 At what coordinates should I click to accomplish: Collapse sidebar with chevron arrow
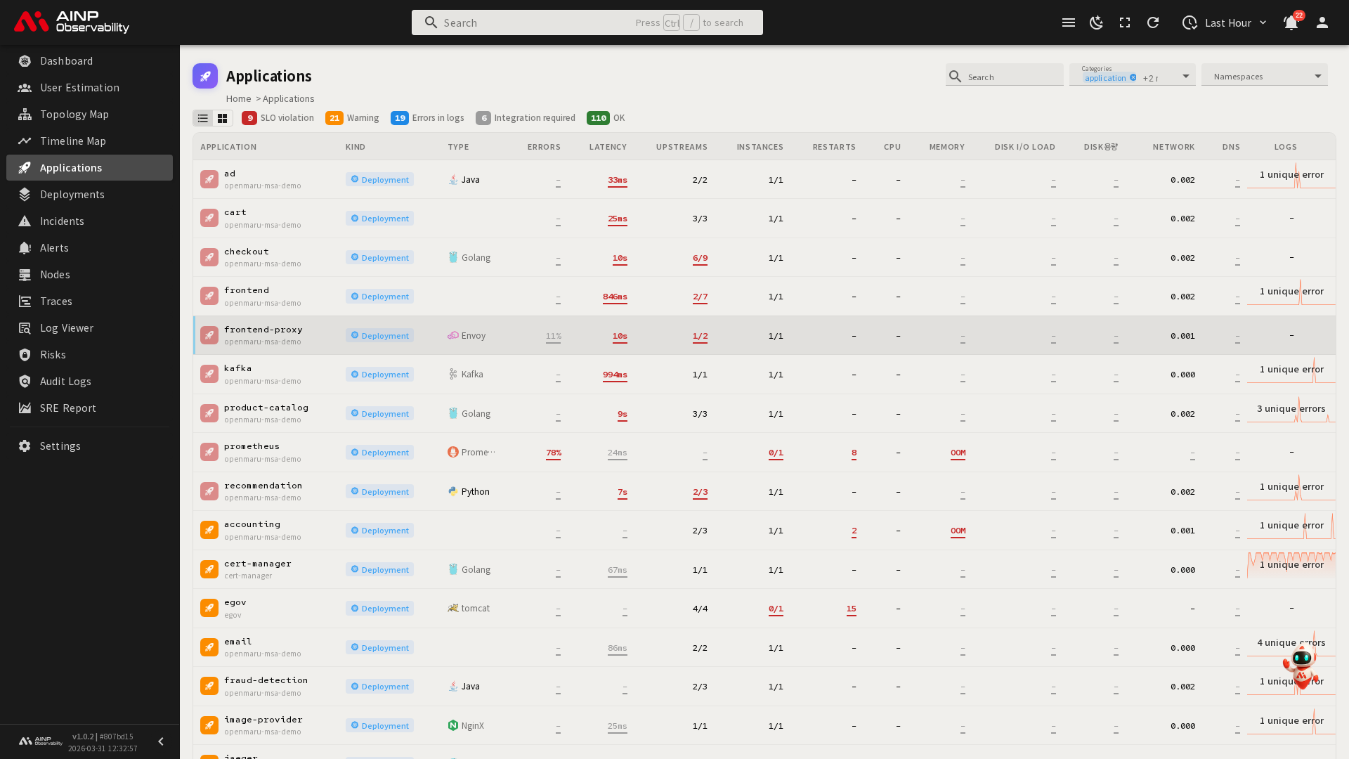(161, 741)
